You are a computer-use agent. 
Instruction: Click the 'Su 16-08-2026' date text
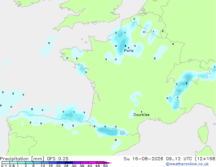click(143, 159)
